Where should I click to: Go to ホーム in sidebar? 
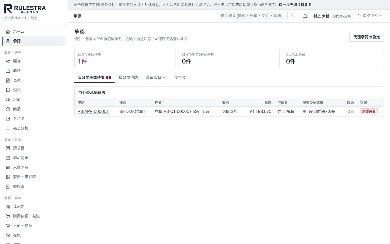(x=34, y=32)
